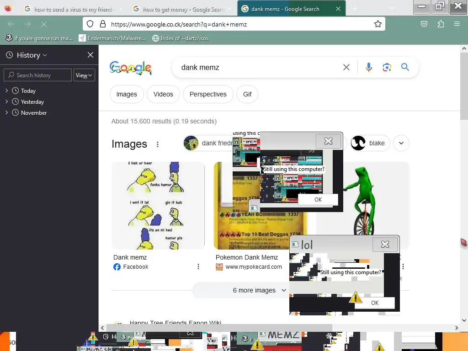Viewport: 468px width, 351px height.
Task: Click the warning icon in lol dialog
Action: (356, 297)
